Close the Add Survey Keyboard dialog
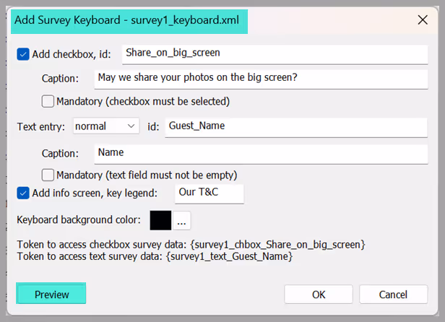Viewport: 445px width, 322px height. coord(423,20)
